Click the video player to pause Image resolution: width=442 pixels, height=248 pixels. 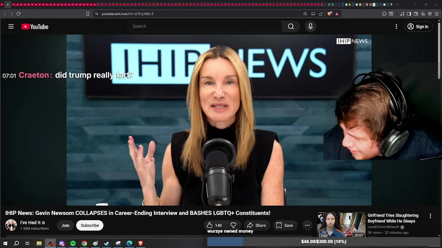(x=219, y=120)
